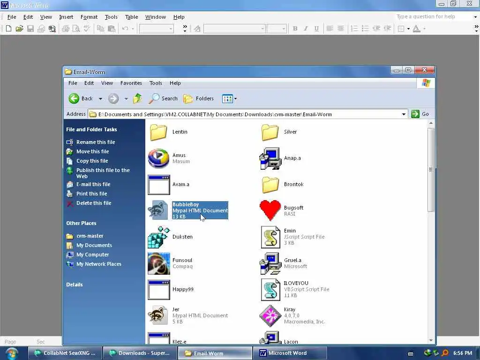The image size is (480, 360).
Task: Click the Forward arrow icon in Explorer
Action: click(x=113, y=98)
